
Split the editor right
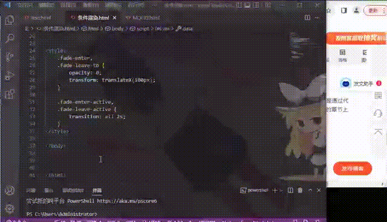(x=307, y=17)
